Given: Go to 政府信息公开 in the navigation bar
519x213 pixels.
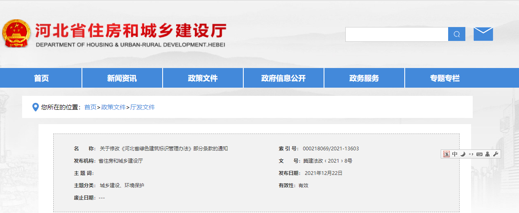Looking at the screenshot, I should (283, 78).
